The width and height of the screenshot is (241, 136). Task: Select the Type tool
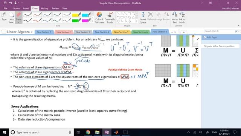click(x=4, y=16)
